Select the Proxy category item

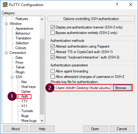click(20, 62)
